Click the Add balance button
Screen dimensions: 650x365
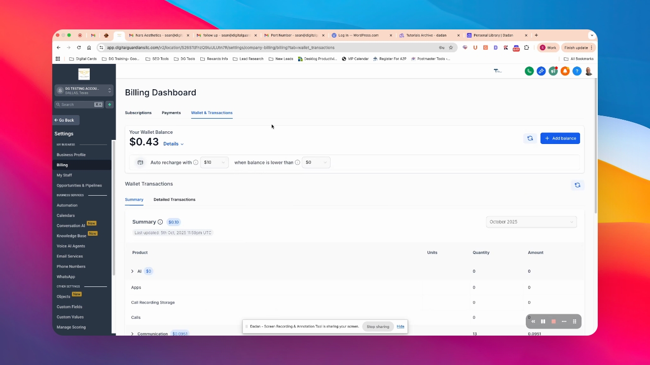coord(560,138)
